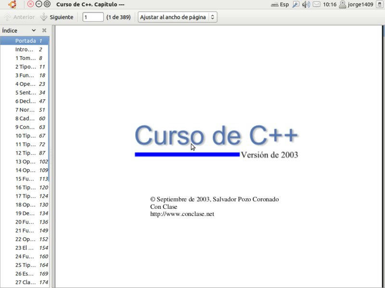Open chapter 12 Tip… page 87
The height and width of the screenshot is (288, 385).
[25, 153]
